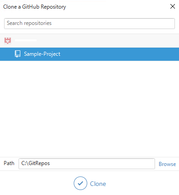Click the pink account avatar icon
The image size is (179, 195).
coord(8,40)
